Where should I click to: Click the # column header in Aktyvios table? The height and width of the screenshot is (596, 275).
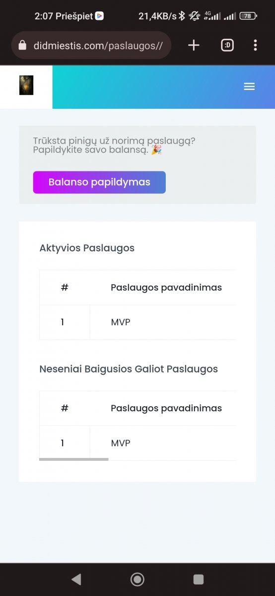65,288
